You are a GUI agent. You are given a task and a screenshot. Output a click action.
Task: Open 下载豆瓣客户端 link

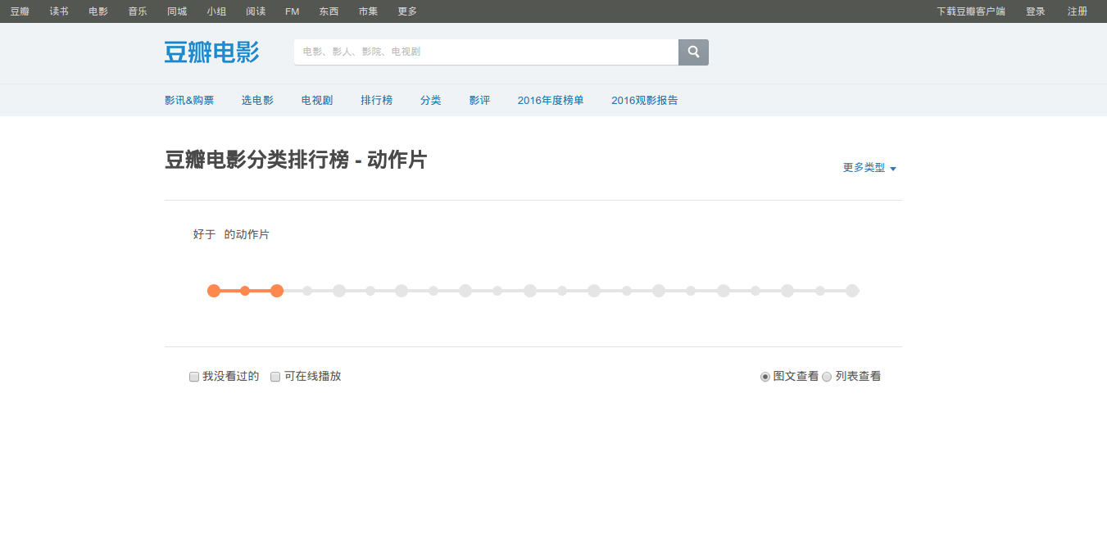[x=971, y=11]
